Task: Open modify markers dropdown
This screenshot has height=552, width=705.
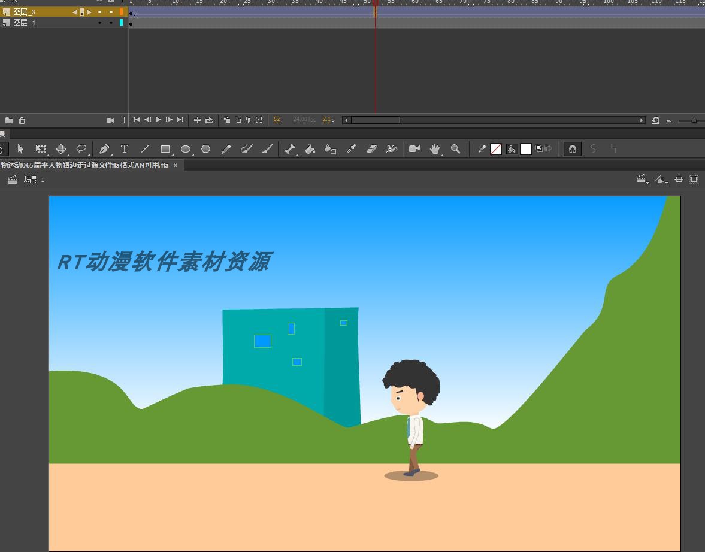Action: (259, 120)
